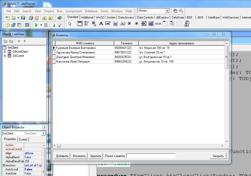This screenshot has height=176, width=251.
Task: Click the Open Project toolbar icon
Action: (37, 18)
